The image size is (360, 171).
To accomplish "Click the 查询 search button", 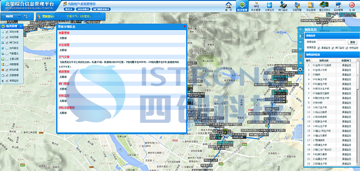I will pyautogui.click(x=352, y=42).
